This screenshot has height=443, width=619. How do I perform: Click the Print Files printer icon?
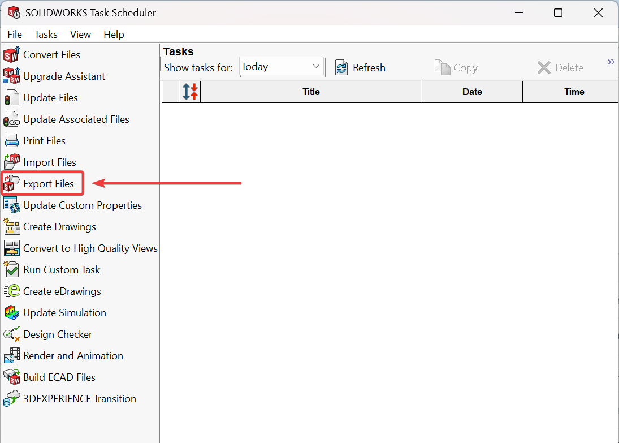[11, 141]
